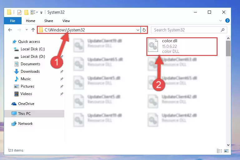This screenshot has width=240, height=160.
Task: Click the folder icon in title bar
Action: [x=9, y=12]
